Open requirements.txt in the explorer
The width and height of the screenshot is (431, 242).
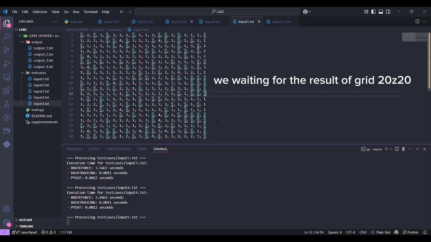[44, 122]
